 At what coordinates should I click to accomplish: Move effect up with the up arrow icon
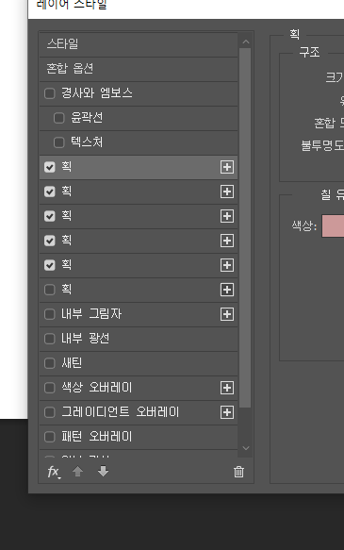coord(78,472)
